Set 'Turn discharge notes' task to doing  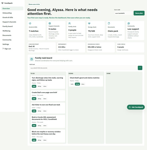coord(39,86)
